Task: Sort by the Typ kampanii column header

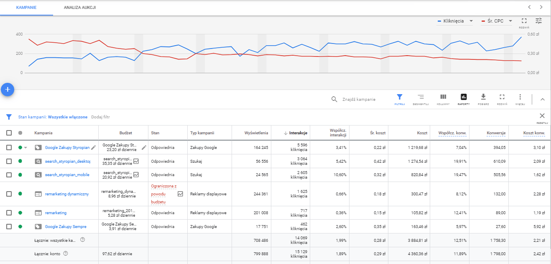Action: click(x=202, y=133)
